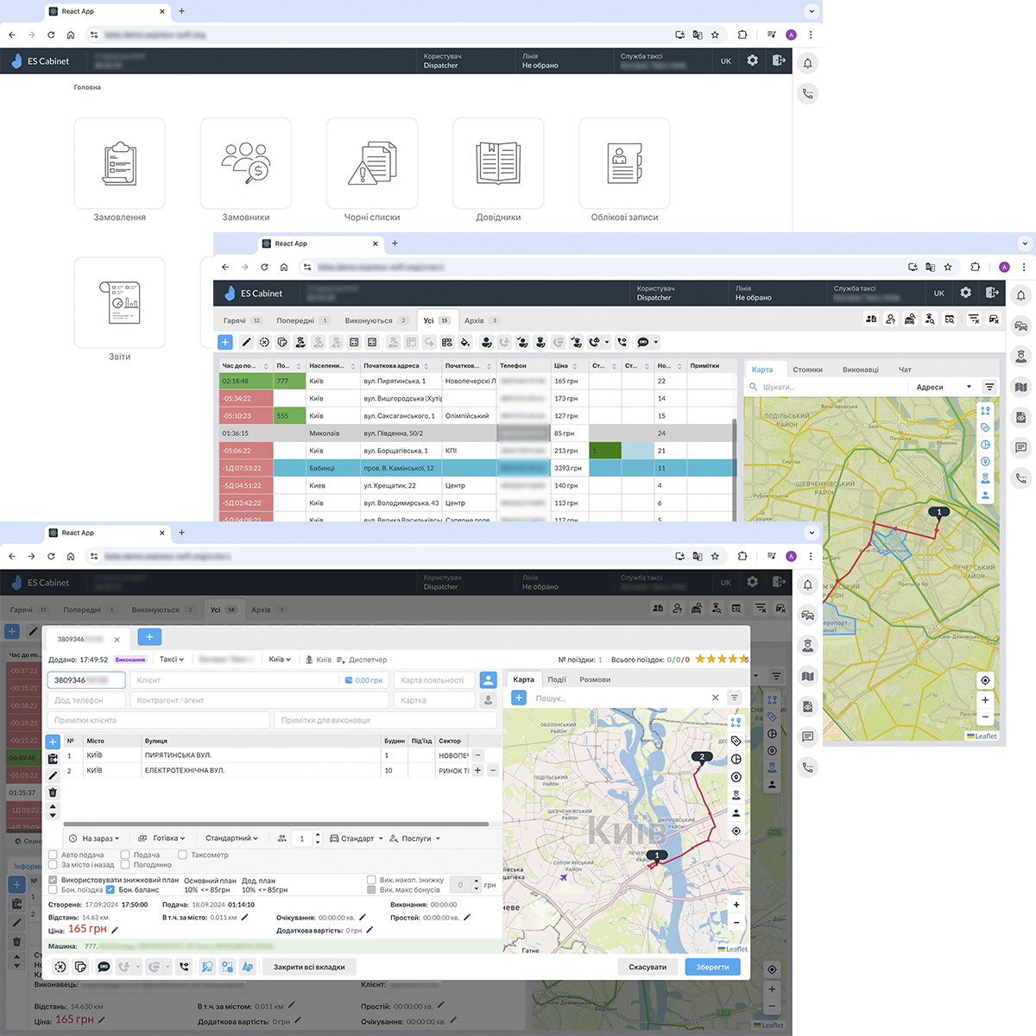Open the Довідники reference books tile

[x=498, y=163]
